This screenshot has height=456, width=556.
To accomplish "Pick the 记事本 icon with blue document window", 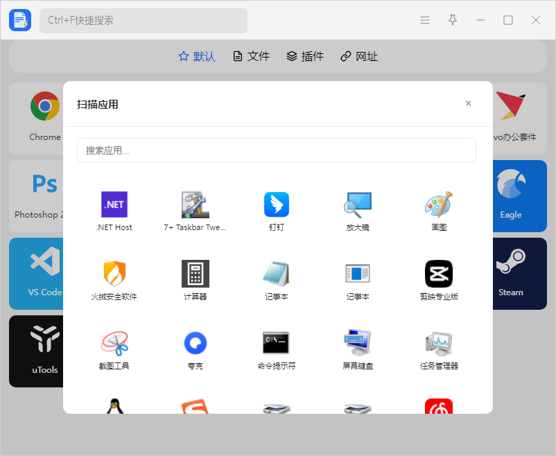I will [x=358, y=274].
